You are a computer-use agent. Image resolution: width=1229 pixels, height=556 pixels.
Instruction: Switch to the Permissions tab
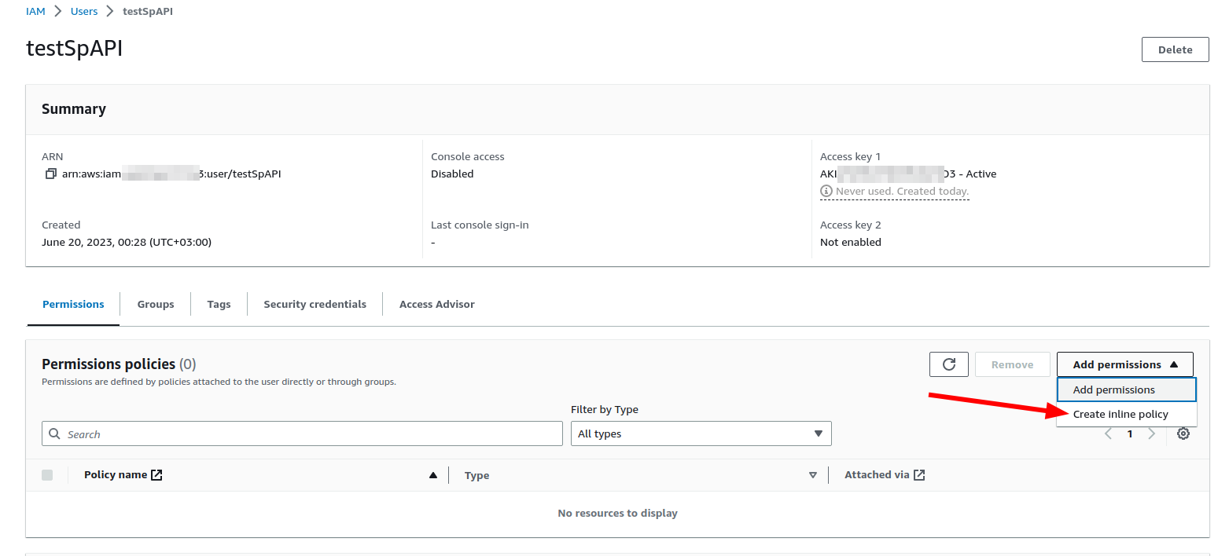(x=73, y=304)
